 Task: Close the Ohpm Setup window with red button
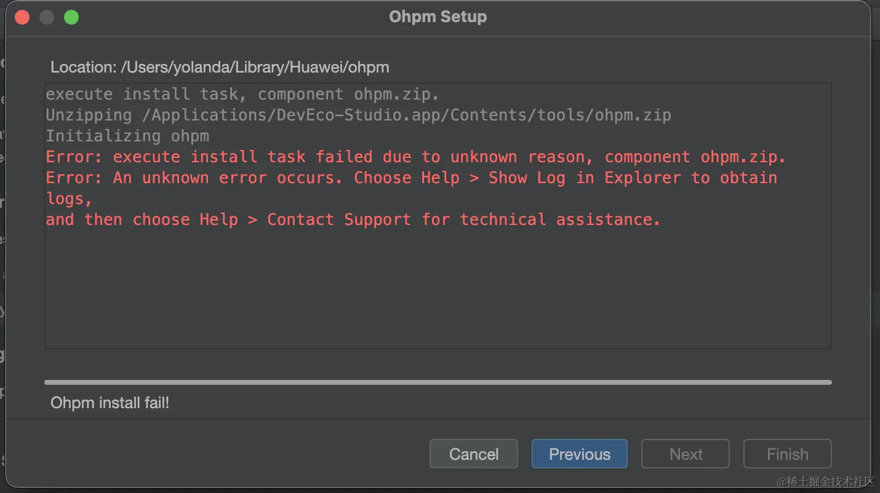coord(22,17)
